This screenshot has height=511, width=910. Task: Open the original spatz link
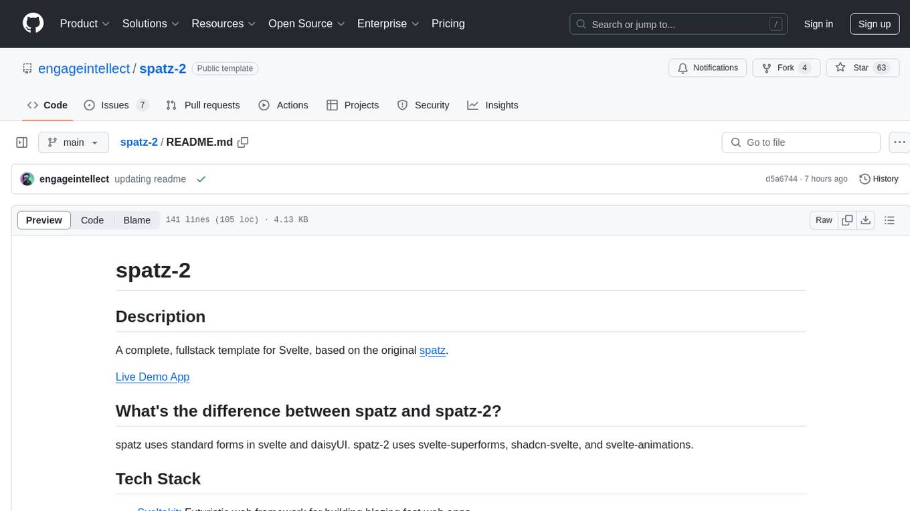[x=432, y=350]
